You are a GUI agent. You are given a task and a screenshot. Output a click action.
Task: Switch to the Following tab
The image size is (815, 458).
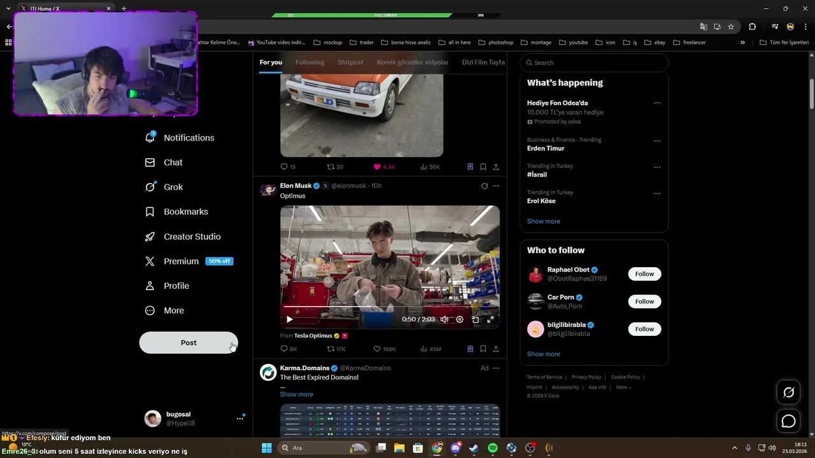[x=310, y=62]
